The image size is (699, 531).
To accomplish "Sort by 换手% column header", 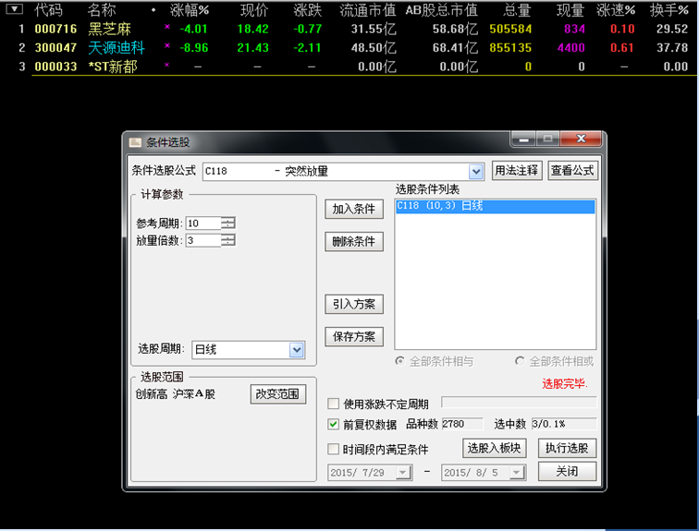I will point(668,10).
